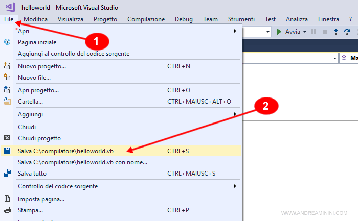Expand the Aggiungi submenu arrow

(235, 114)
